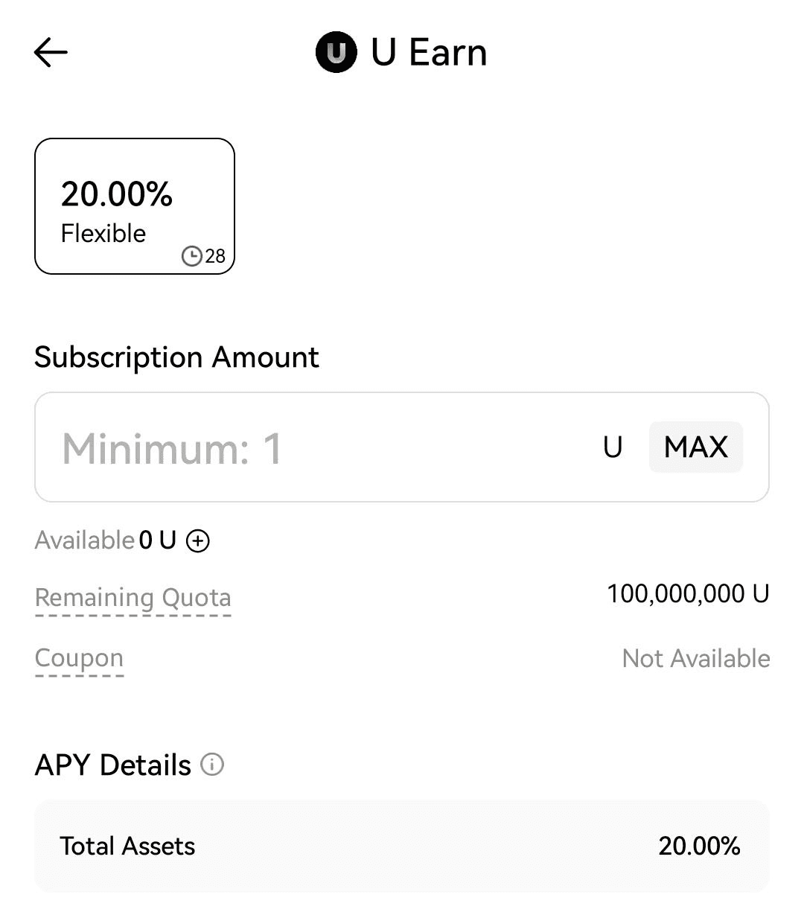The height and width of the screenshot is (909, 804).
Task: Click the Total Assets row
Action: click(401, 846)
